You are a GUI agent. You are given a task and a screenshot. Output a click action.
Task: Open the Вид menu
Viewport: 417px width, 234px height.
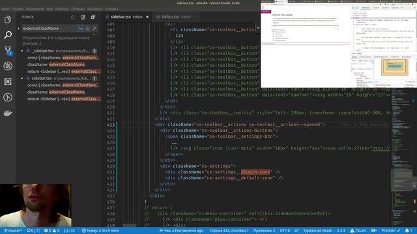point(50,8)
